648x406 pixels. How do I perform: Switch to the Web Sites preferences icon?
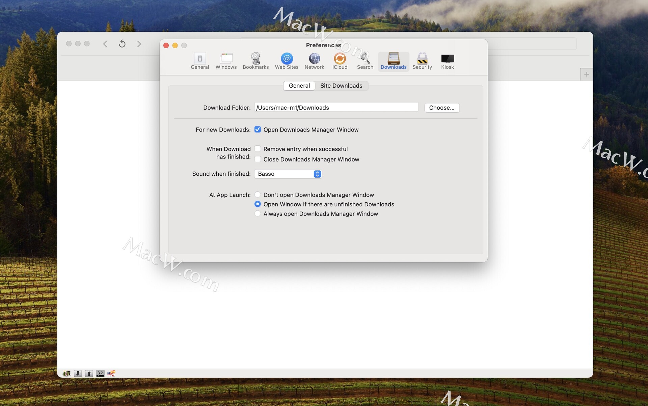click(287, 61)
